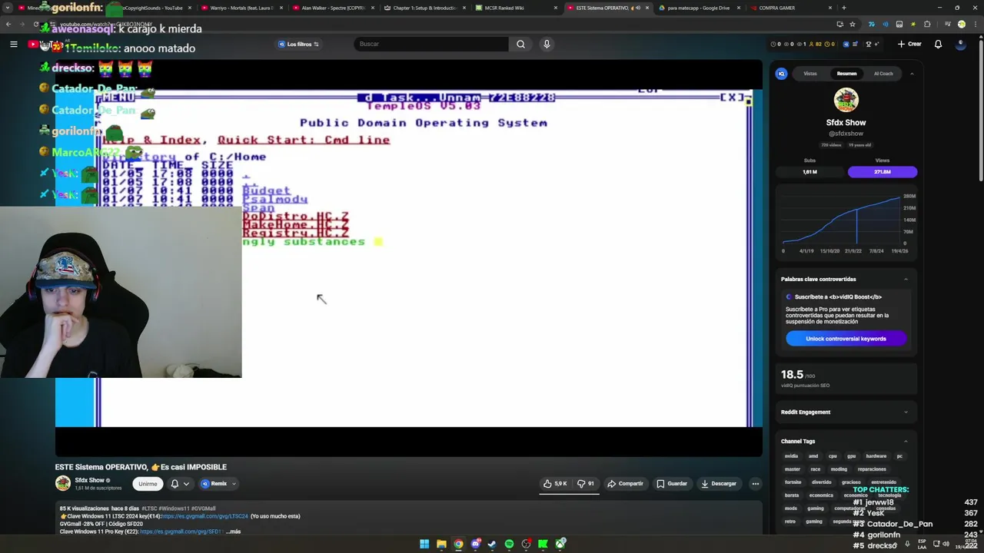Dislike the video with thumbs-down button
The height and width of the screenshot is (553, 984).
(586, 484)
